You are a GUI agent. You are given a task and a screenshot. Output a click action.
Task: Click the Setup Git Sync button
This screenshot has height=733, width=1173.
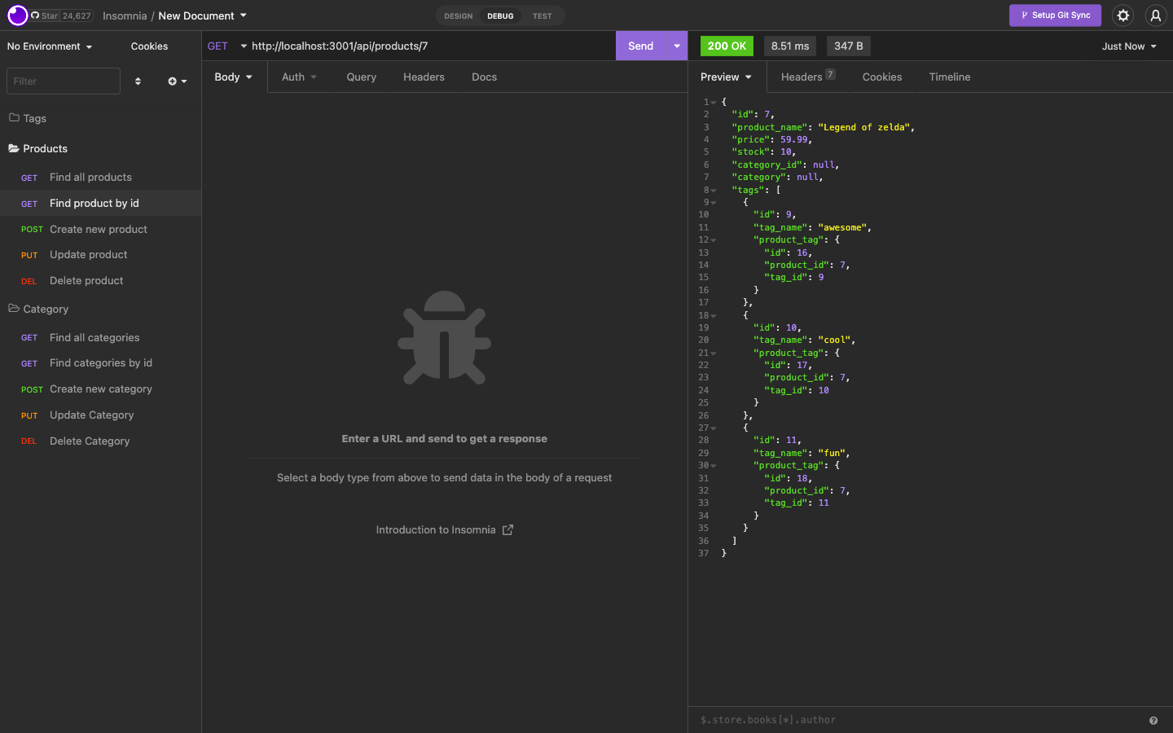1055,15
